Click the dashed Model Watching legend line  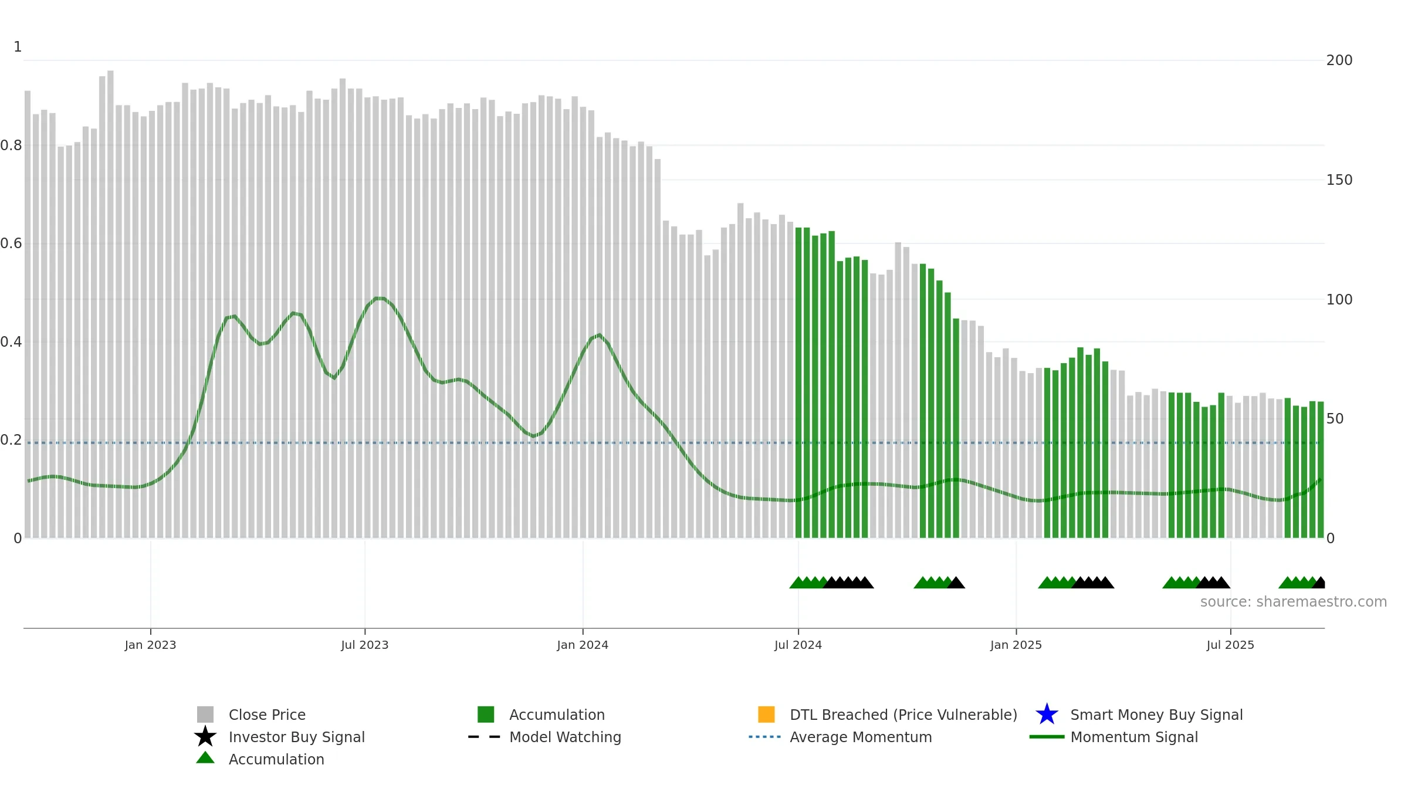click(484, 737)
